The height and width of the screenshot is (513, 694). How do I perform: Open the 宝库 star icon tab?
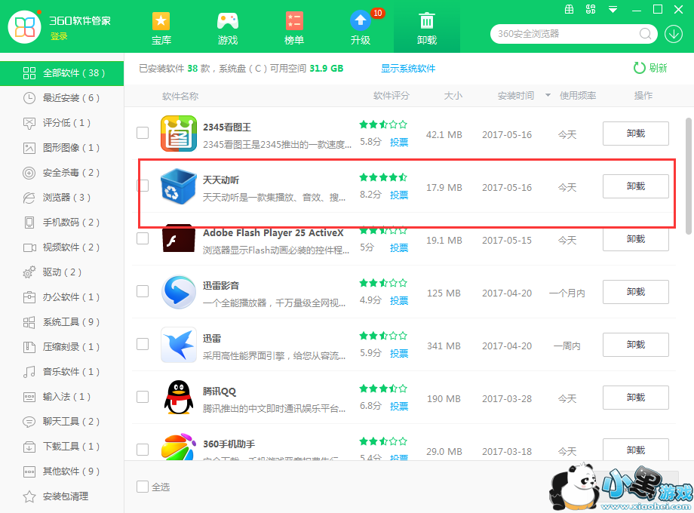161,28
